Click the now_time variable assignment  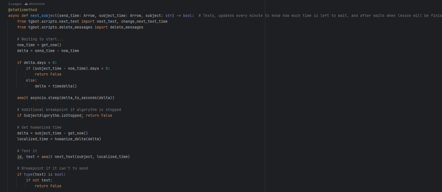[26, 45]
